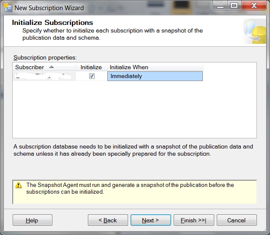The height and width of the screenshot is (235, 270).
Task: Close the wizard with the red X
Action: click(254, 6)
